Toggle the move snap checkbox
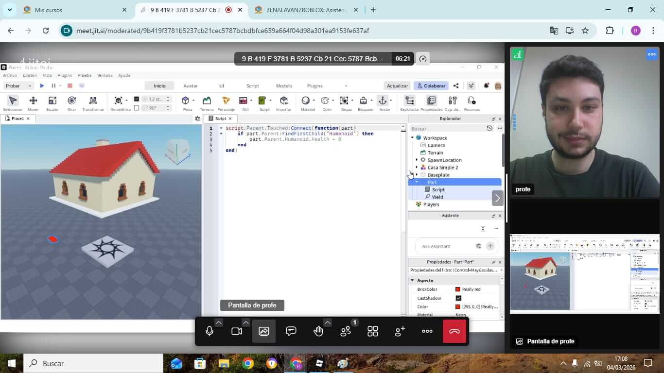The image size is (664, 373). point(137,99)
